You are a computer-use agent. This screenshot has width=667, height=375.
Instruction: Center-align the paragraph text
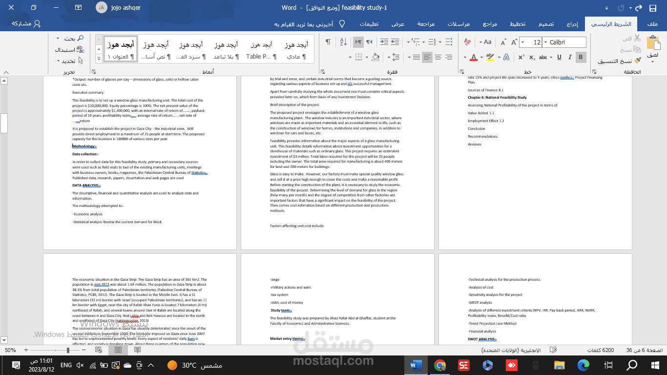click(438, 57)
